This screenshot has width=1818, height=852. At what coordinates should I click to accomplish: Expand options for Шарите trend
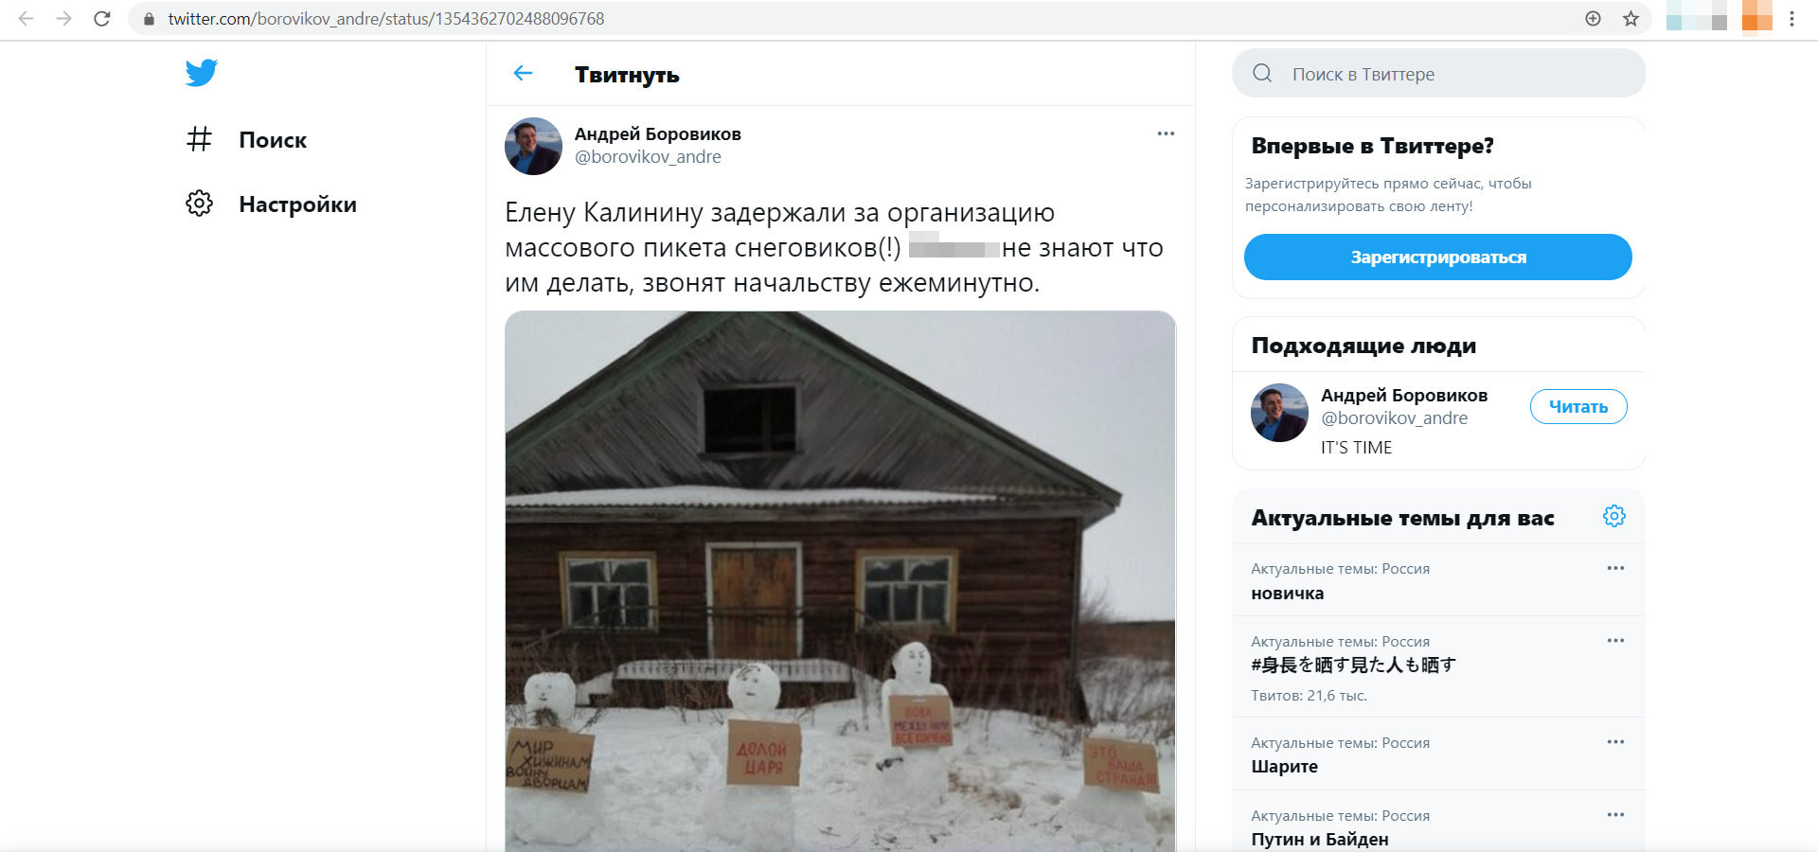click(x=1615, y=742)
